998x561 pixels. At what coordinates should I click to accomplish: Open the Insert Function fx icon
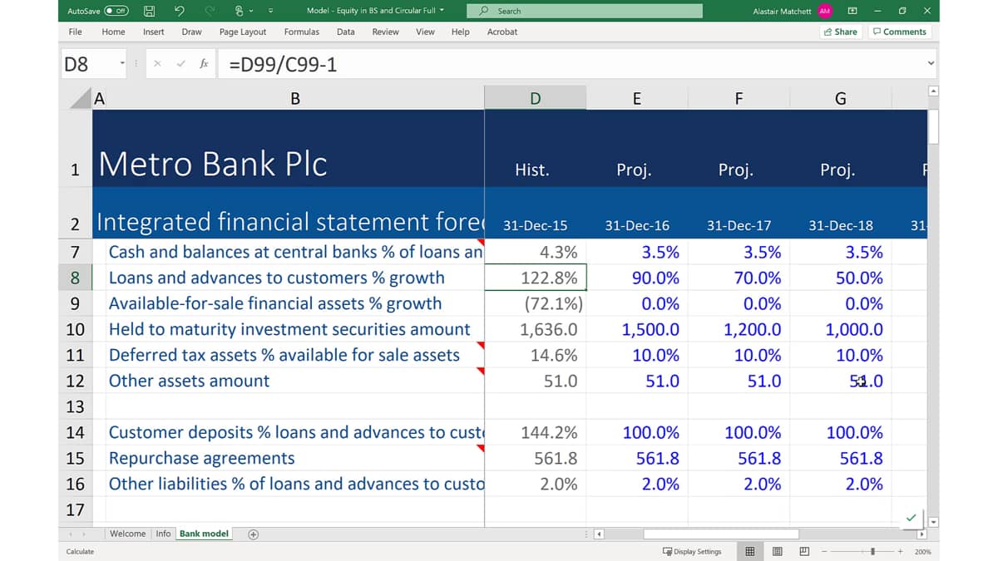[x=204, y=64]
